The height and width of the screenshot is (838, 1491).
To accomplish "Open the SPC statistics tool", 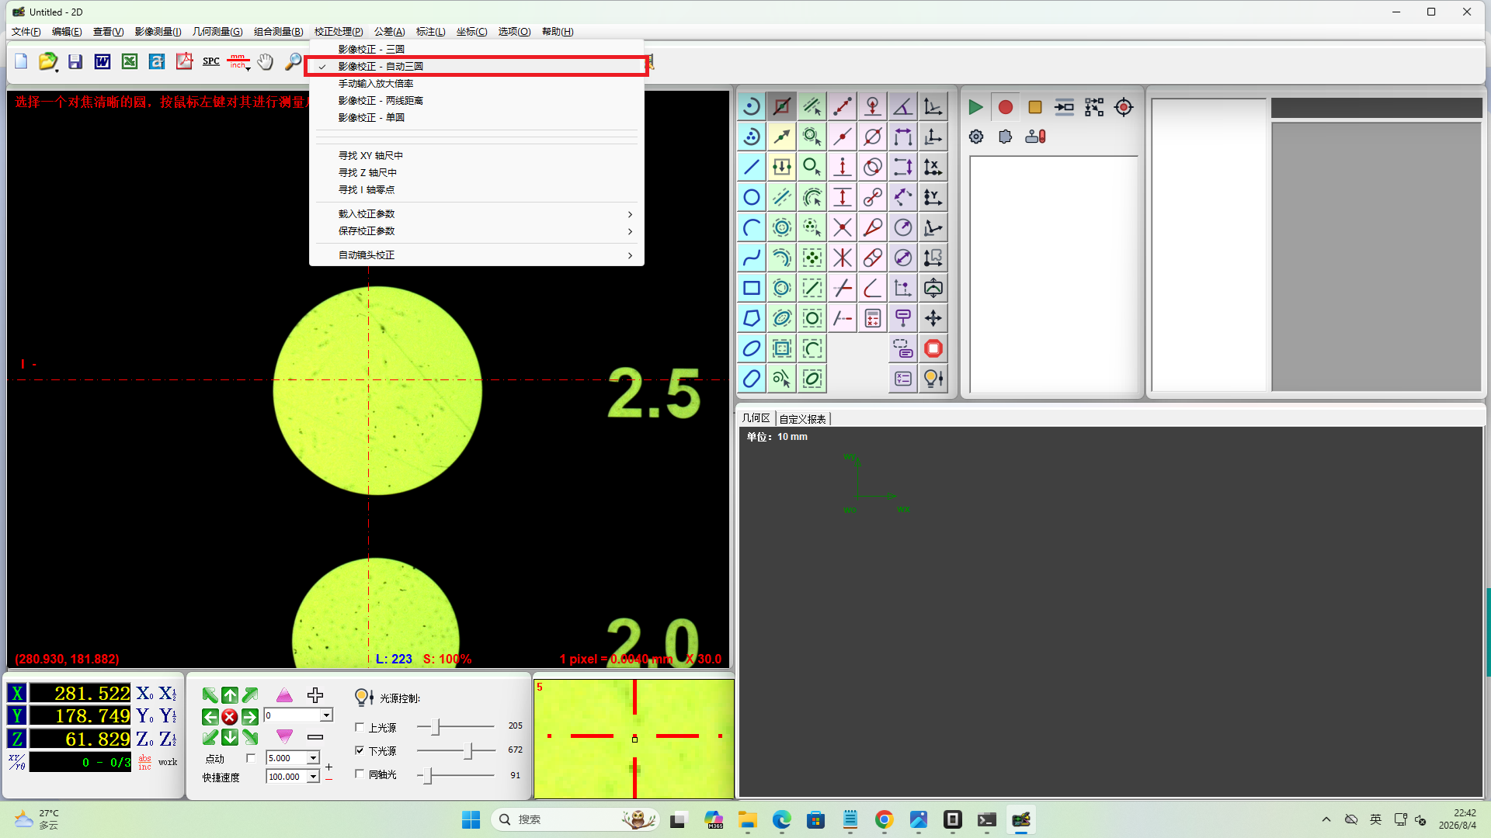I will pyautogui.click(x=211, y=61).
